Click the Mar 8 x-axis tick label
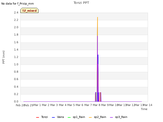The image size is (163, 122). pos(97,105)
